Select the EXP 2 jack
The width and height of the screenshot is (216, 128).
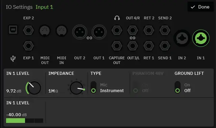tap(28, 30)
